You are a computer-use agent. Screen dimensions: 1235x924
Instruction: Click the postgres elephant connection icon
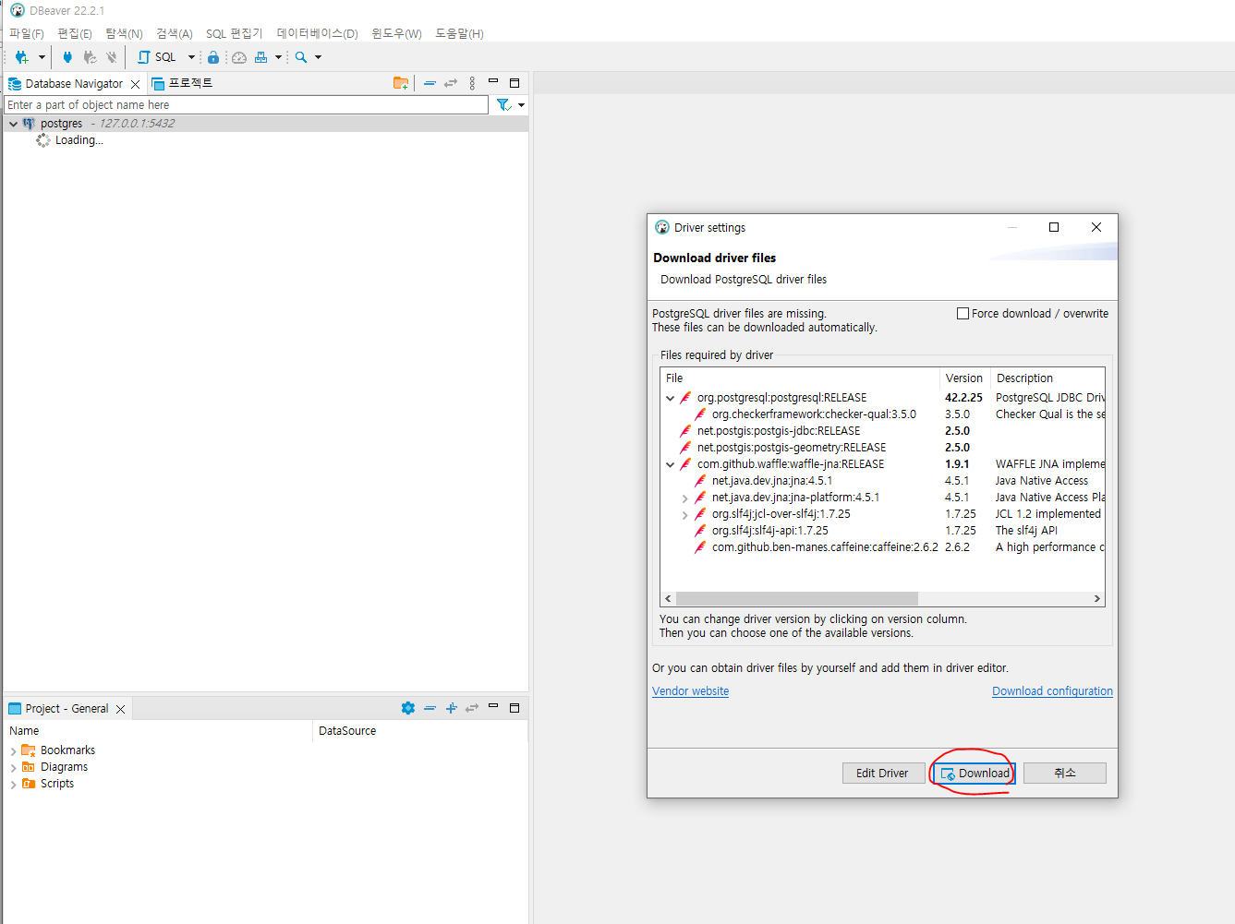pos(29,123)
